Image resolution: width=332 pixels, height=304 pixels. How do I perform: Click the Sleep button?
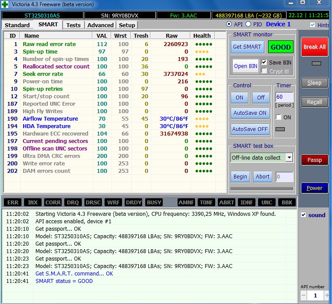click(x=315, y=83)
